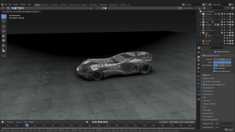
Task: Switch to the Shading workspace tab
Action: (84, 5)
